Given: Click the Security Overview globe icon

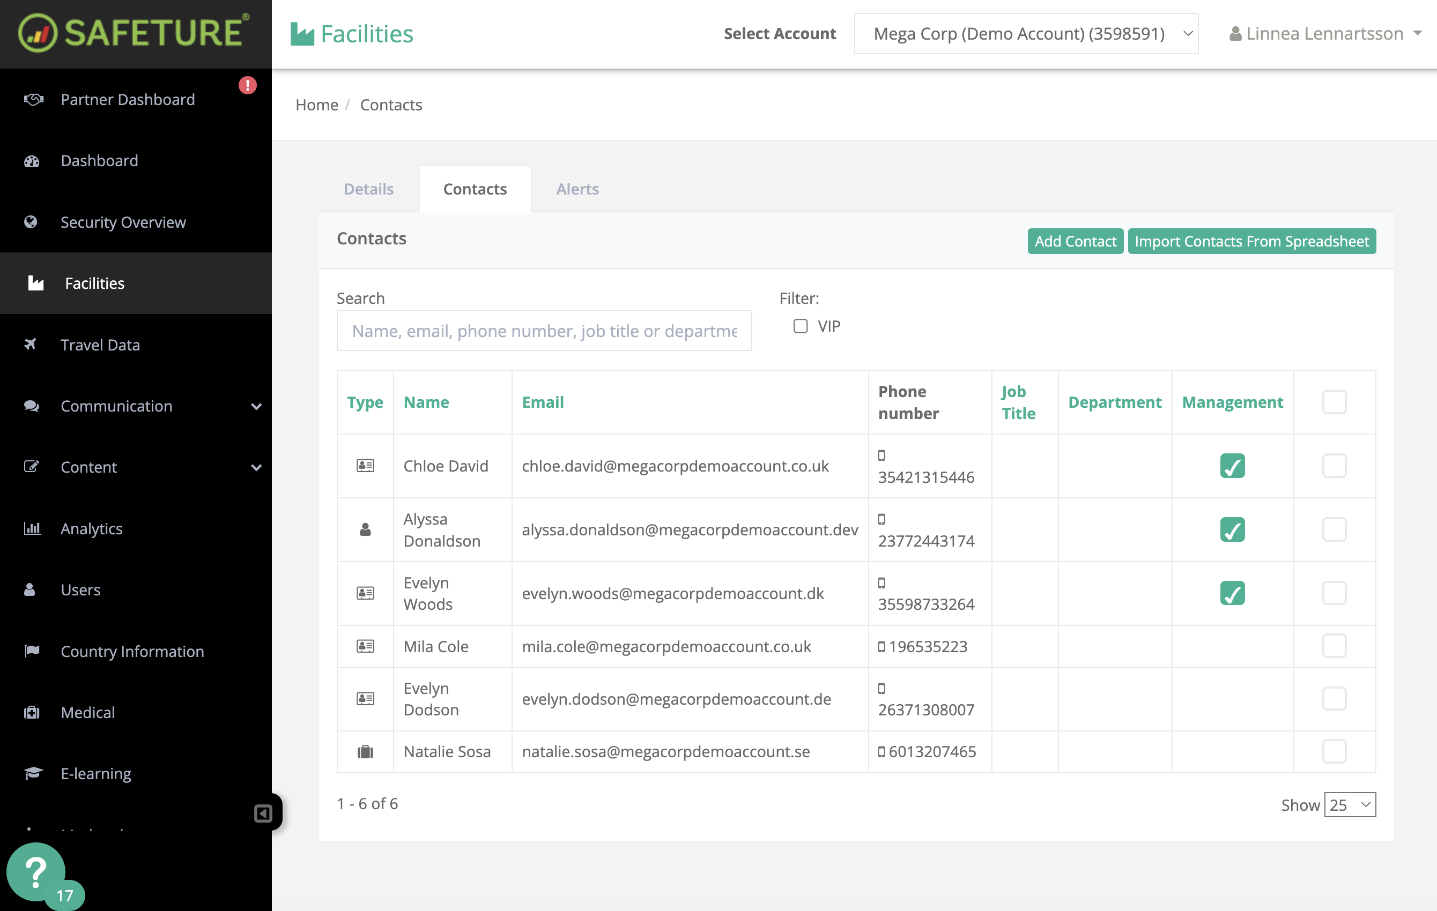Looking at the screenshot, I should click(31, 222).
